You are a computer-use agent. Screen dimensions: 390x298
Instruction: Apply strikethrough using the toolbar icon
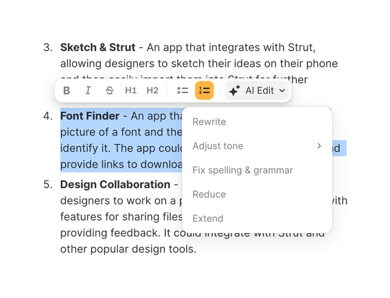(110, 90)
